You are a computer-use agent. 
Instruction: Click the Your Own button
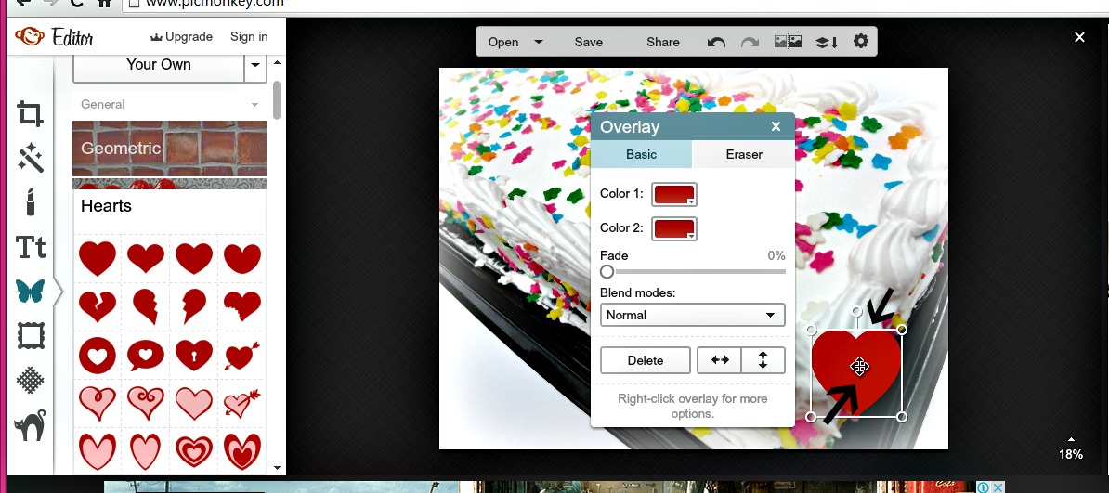159,65
